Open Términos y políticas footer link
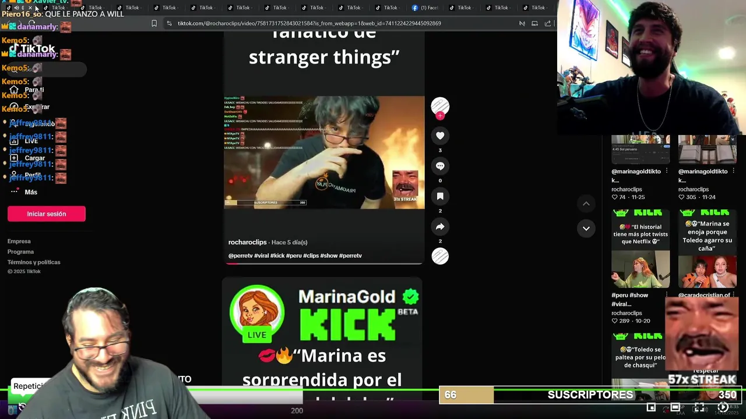Screen dimensions: 746x419 pyautogui.click(x=34, y=262)
